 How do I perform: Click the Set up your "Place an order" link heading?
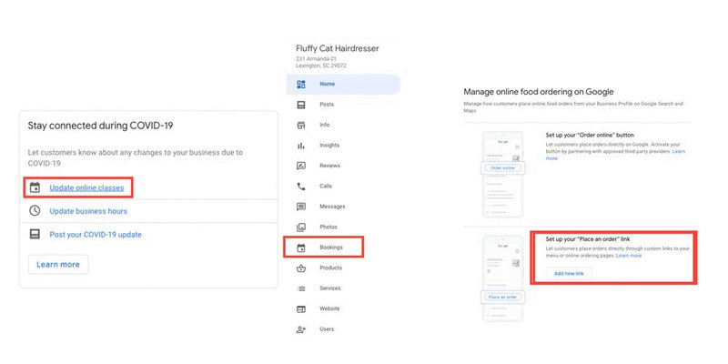(x=588, y=239)
